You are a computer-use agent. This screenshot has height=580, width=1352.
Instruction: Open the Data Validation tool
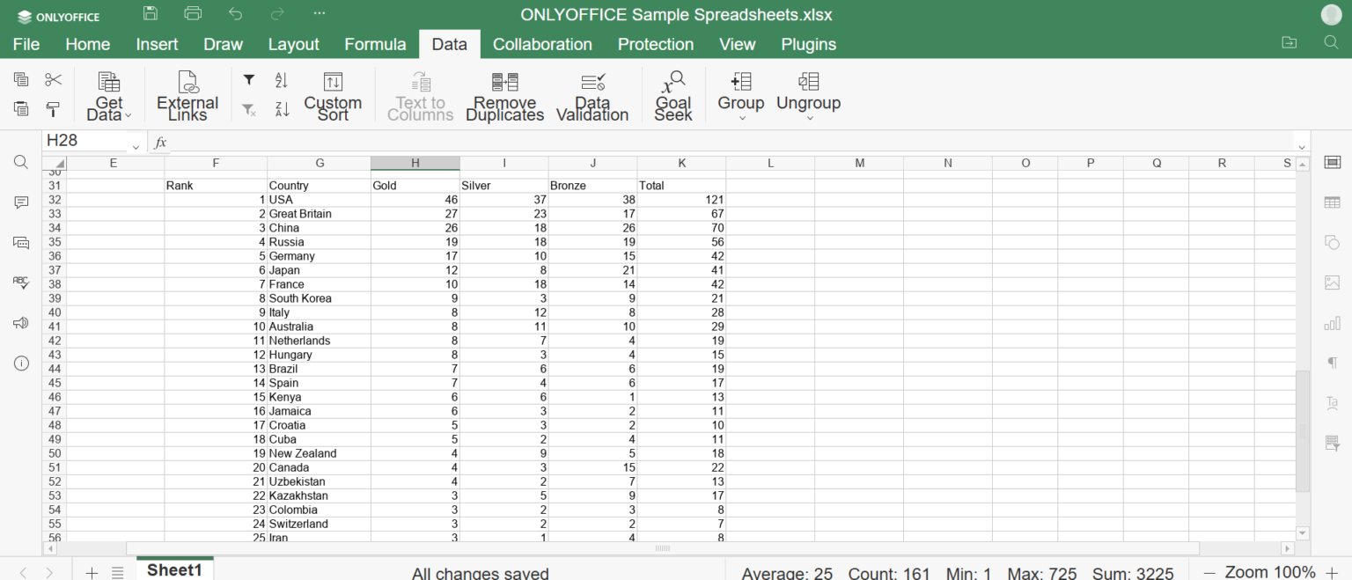592,94
